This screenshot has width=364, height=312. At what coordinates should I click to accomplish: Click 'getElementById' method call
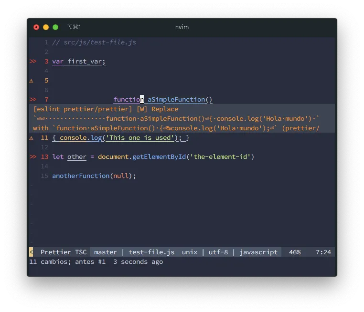(159, 157)
